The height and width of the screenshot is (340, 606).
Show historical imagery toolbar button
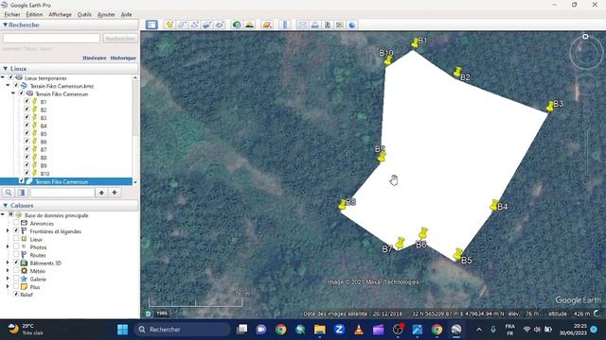237,25
